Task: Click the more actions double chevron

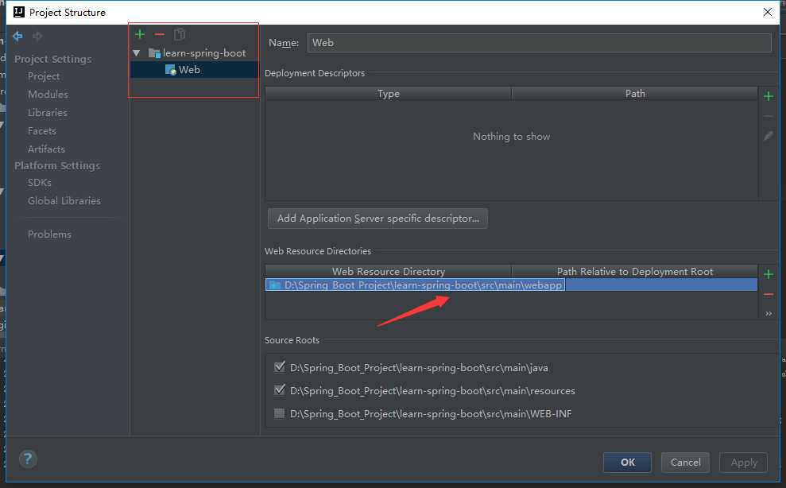Action: [769, 313]
